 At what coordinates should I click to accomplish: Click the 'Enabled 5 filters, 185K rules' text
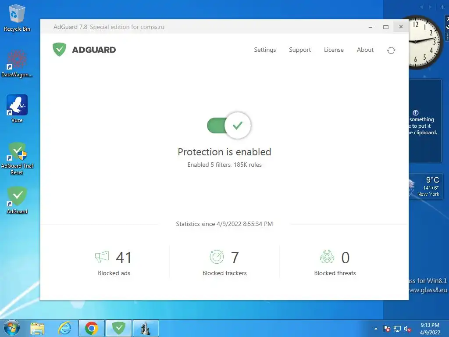(x=224, y=165)
